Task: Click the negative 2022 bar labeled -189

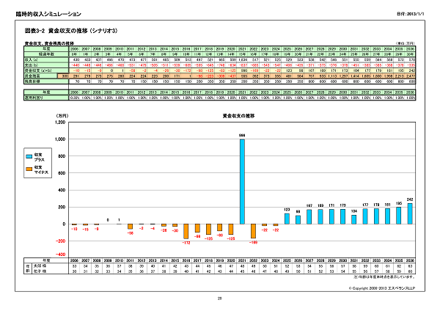Action: [254, 232]
